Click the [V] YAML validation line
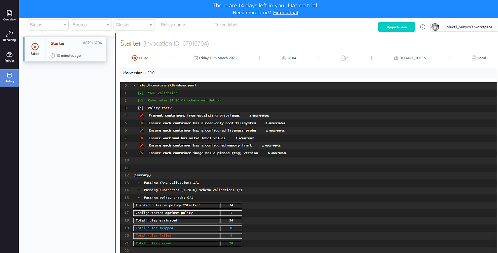 [157, 93]
